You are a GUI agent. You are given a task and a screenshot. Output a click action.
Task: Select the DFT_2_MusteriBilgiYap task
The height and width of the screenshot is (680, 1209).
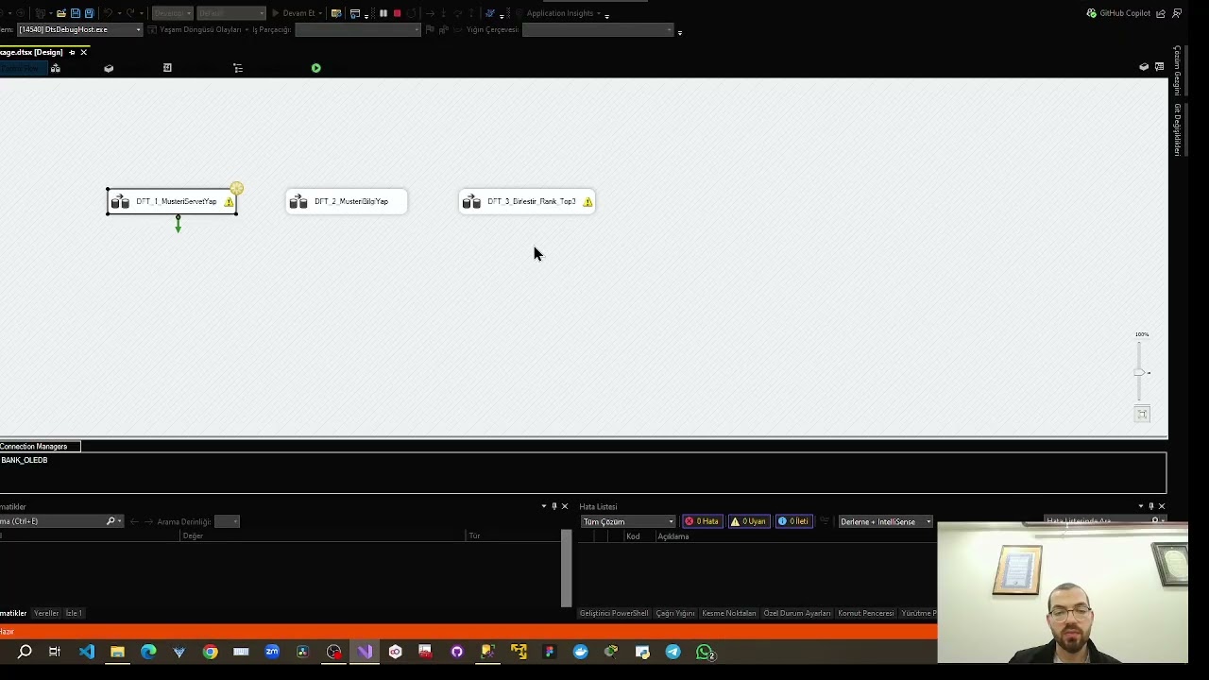(347, 201)
